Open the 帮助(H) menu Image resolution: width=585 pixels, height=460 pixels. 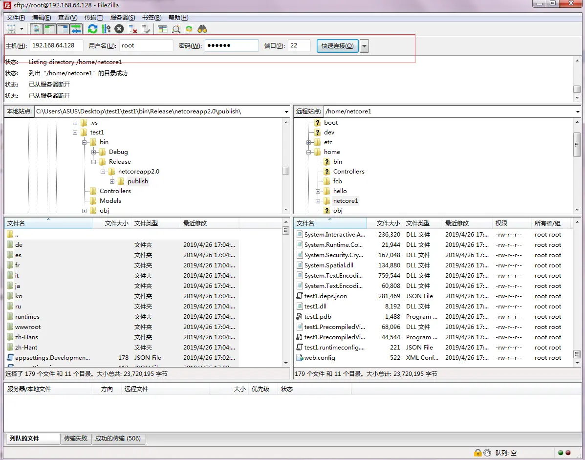(x=178, y=18)
